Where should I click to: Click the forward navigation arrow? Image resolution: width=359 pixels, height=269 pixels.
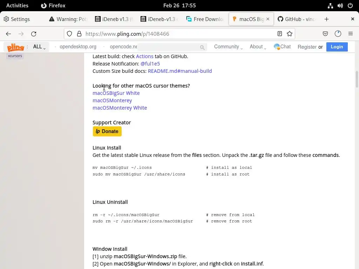tap(21, 34)
